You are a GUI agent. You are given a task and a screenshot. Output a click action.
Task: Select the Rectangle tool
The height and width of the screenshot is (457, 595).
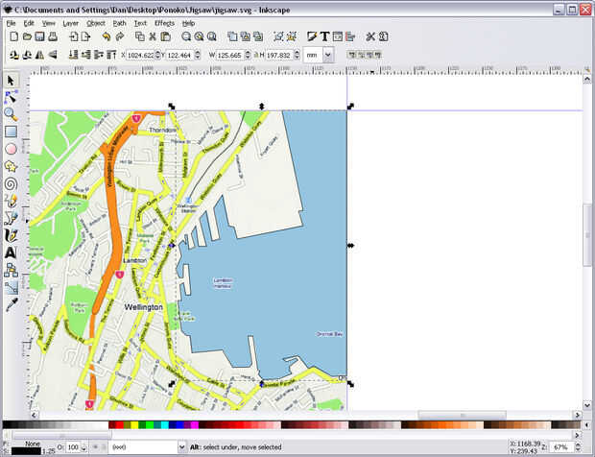pos(11,132)
